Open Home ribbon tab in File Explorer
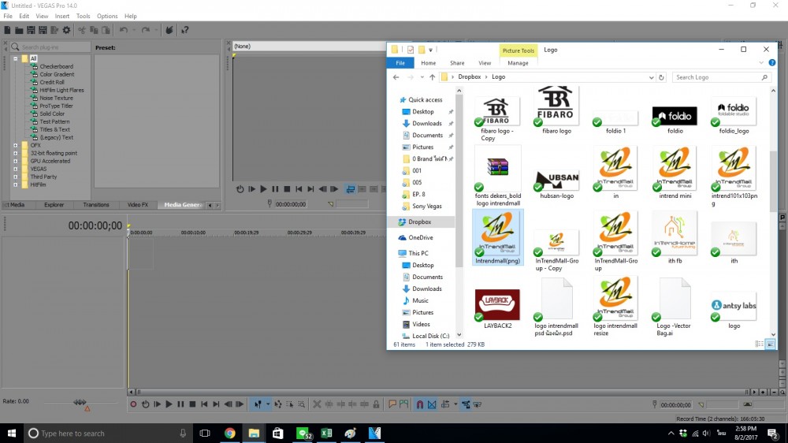Image resolution: width=788 pixels, height=443 pixels. pyautogui.click(x=428, y=63)
